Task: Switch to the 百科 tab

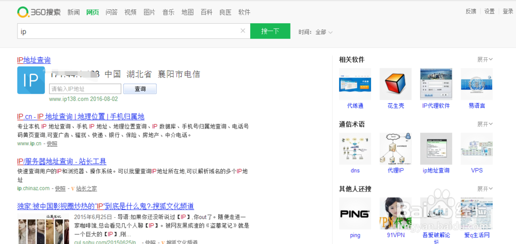Action: point(207,12)
